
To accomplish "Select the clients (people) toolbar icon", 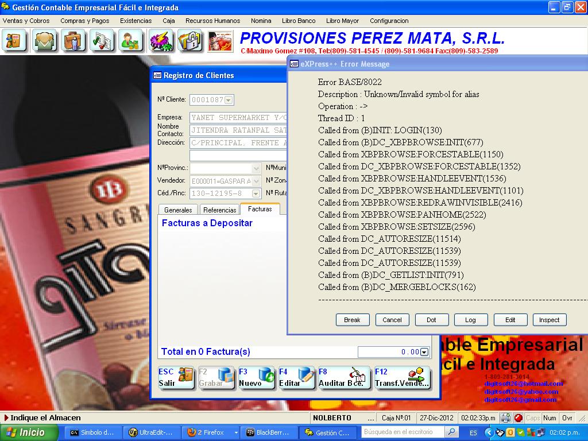I will 45,41.
